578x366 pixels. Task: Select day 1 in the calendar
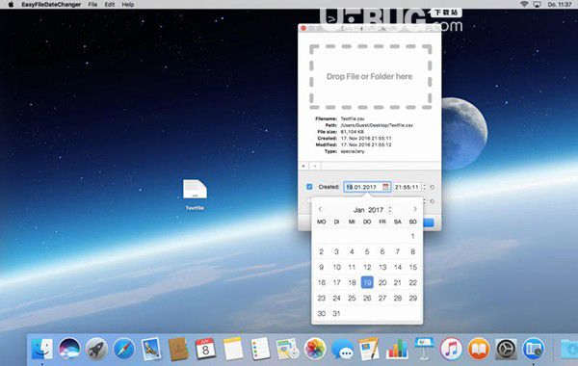tap(413, 236)
